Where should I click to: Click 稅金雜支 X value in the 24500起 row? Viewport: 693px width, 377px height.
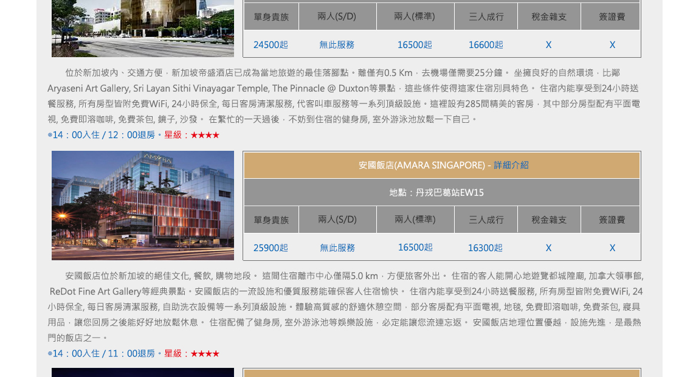tap(548, 44)
